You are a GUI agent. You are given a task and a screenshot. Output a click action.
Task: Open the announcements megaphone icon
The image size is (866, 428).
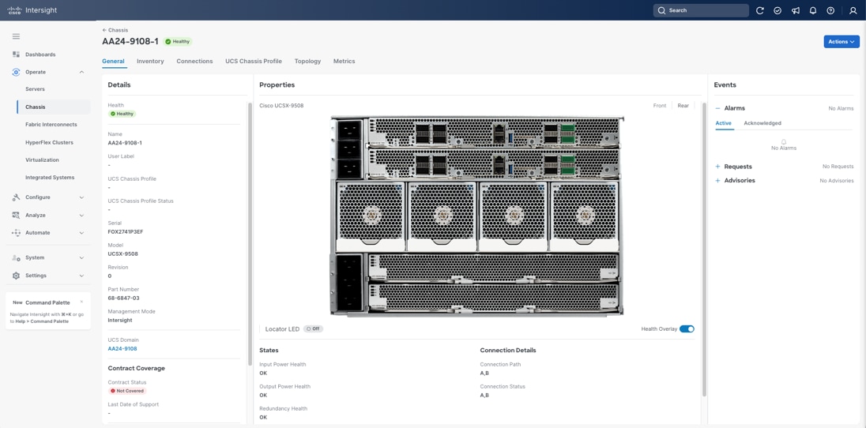pos(796,10)
